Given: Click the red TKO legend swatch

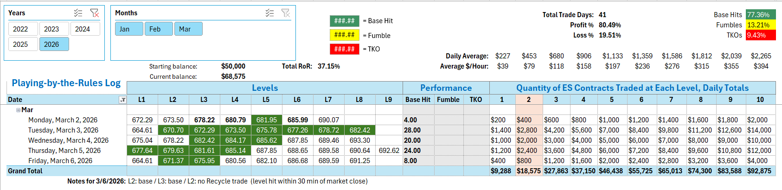Looking at the screenshot, I should [344, 49].
